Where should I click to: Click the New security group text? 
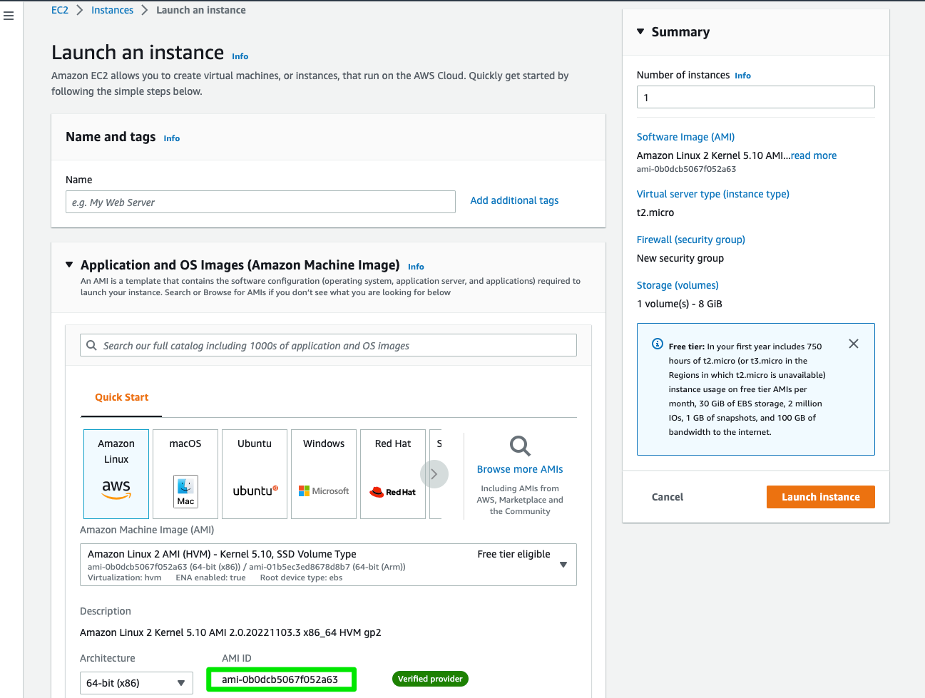tap(680, 258)
